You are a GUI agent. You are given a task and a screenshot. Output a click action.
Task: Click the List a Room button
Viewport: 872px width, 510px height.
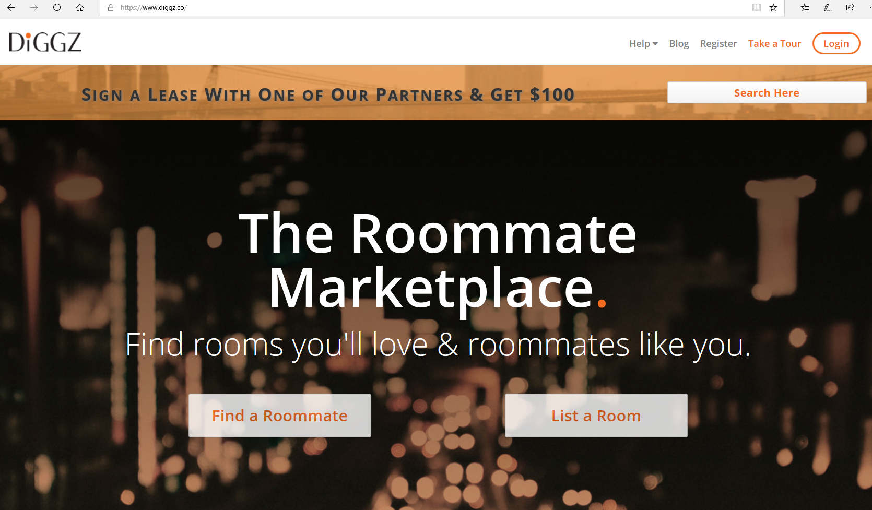tap(596, 416)
